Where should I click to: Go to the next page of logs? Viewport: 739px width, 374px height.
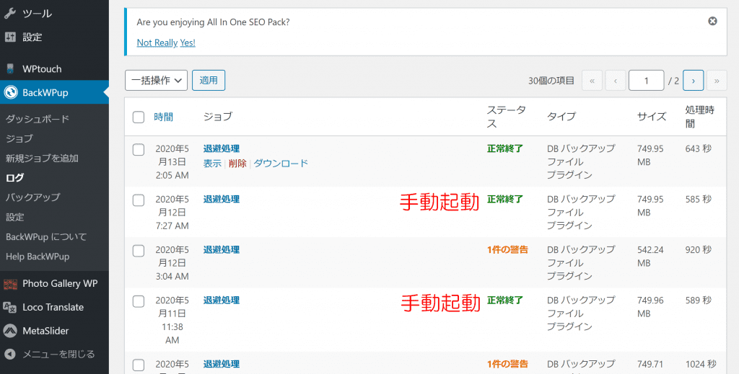point(693,81)
